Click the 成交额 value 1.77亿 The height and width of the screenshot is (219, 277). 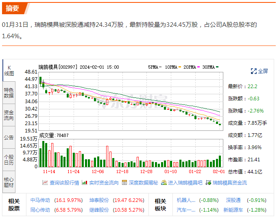click(x=255, y=135)
